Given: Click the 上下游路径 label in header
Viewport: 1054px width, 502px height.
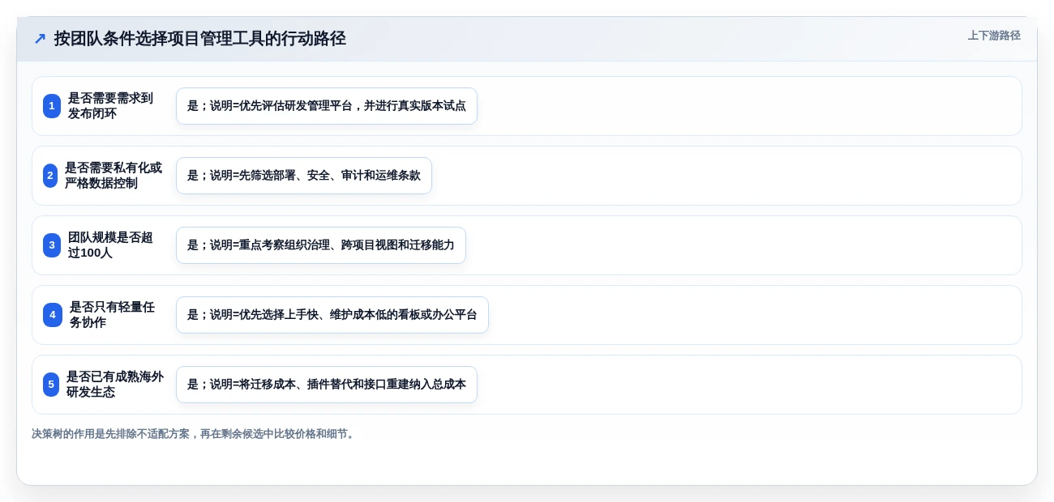Looking at the screenshot, I should coord(994,36).
